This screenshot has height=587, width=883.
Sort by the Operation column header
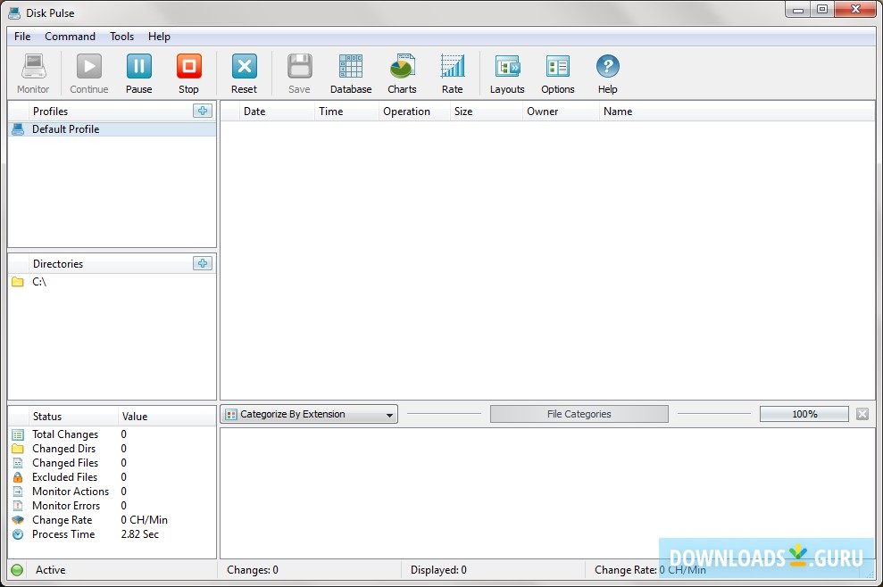coord(414,112)
